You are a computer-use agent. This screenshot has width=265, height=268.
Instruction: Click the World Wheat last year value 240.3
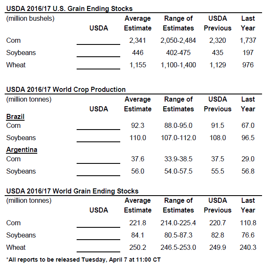(x=248, y=247)
